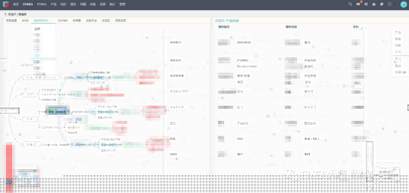Click the speaker announcements icon
The width and height of the screenshot is (409, 193).
366,4
